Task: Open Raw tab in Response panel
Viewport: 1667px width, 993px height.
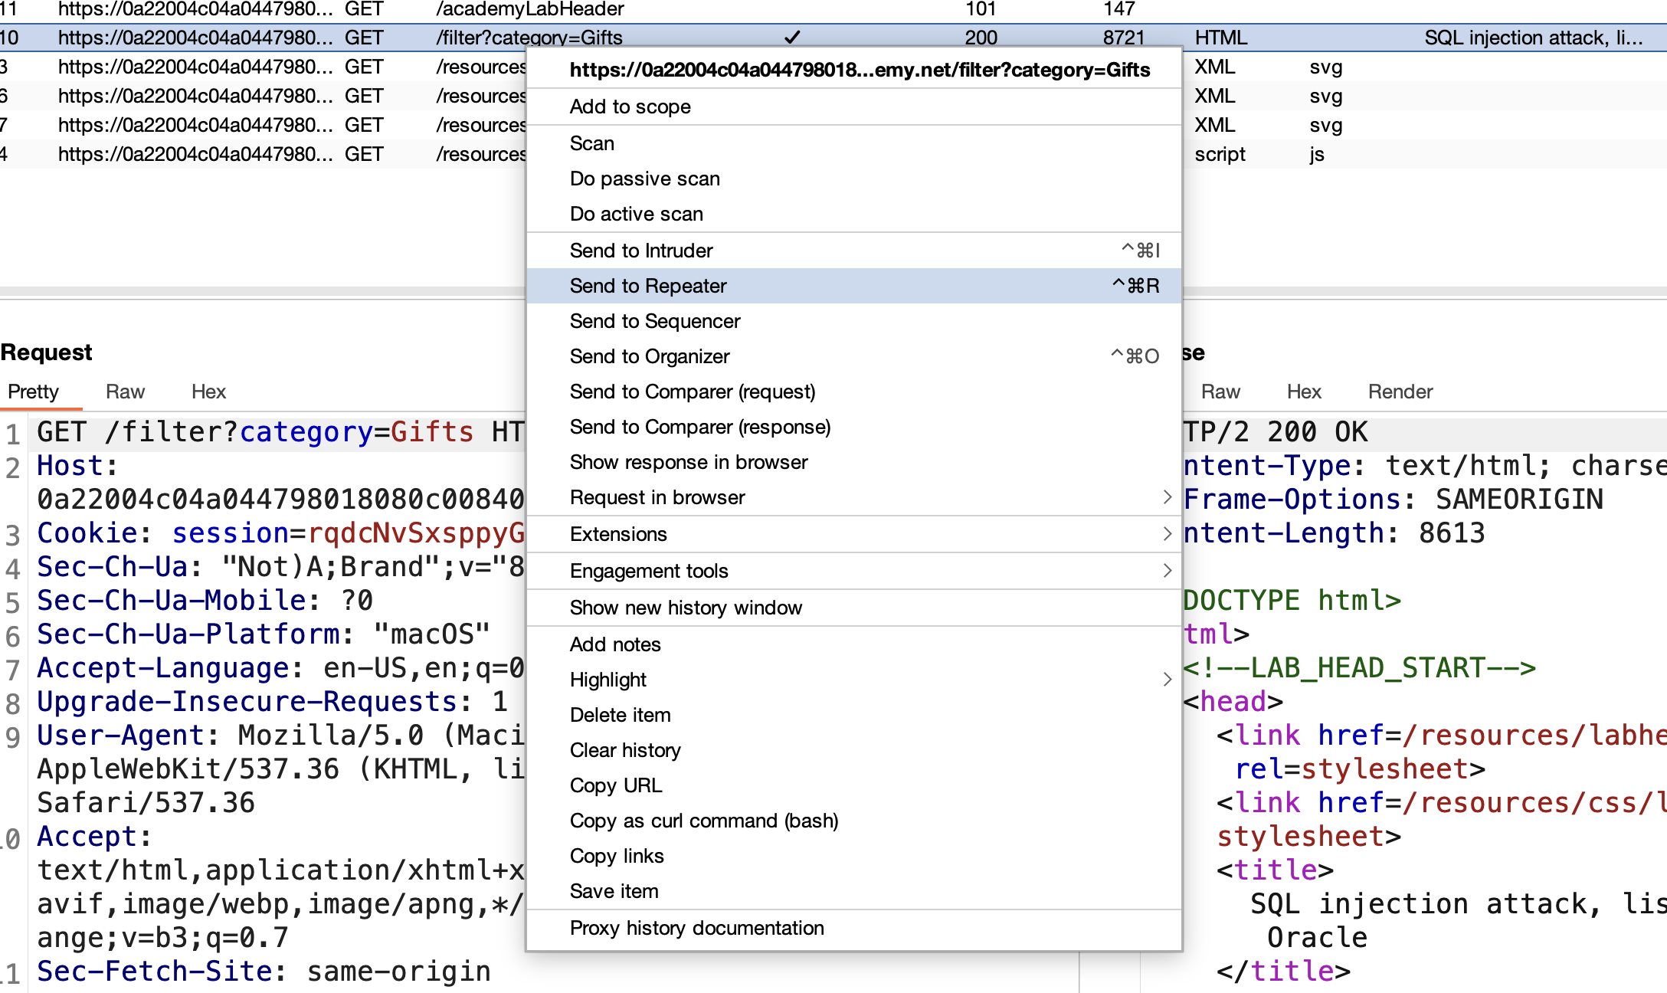Action: pyautogui.click(x=1220, y=392)
